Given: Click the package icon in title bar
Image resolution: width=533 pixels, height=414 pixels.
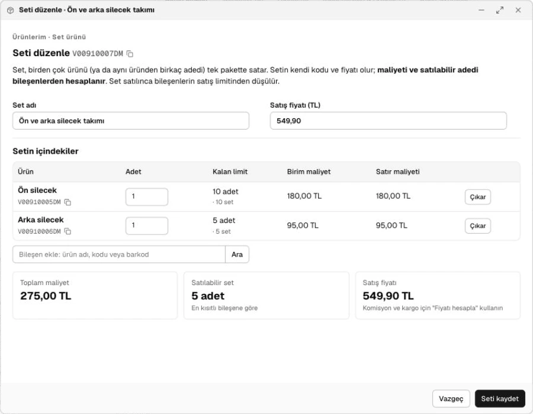Looking at the screenshot, I should (10, 10).
